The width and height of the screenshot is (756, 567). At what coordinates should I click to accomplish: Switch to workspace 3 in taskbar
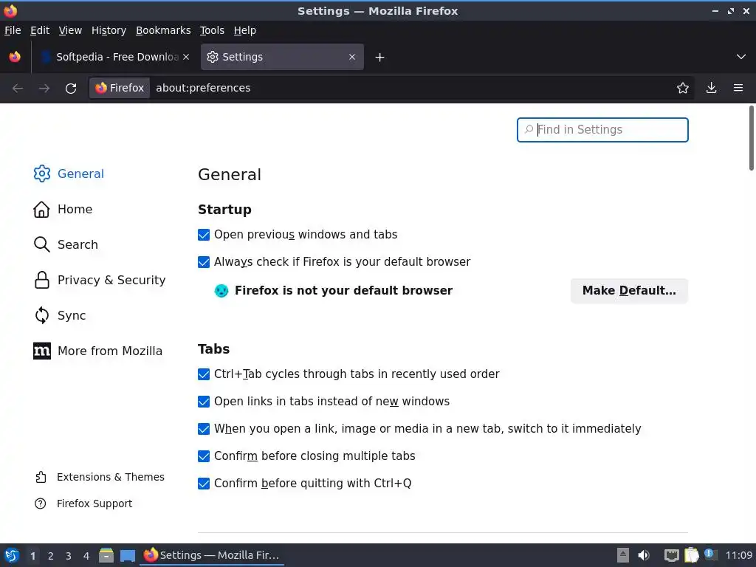coord(69,556)
